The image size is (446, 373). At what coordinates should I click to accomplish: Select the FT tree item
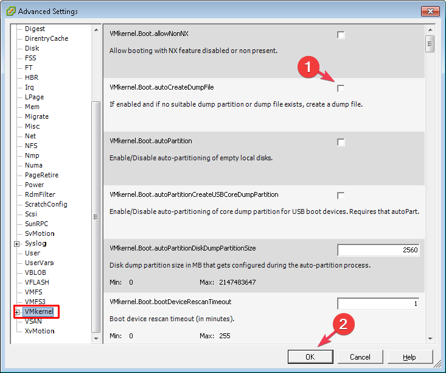point(29,68)
